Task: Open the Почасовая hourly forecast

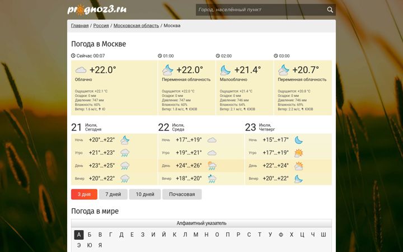Action: [182, 194]
